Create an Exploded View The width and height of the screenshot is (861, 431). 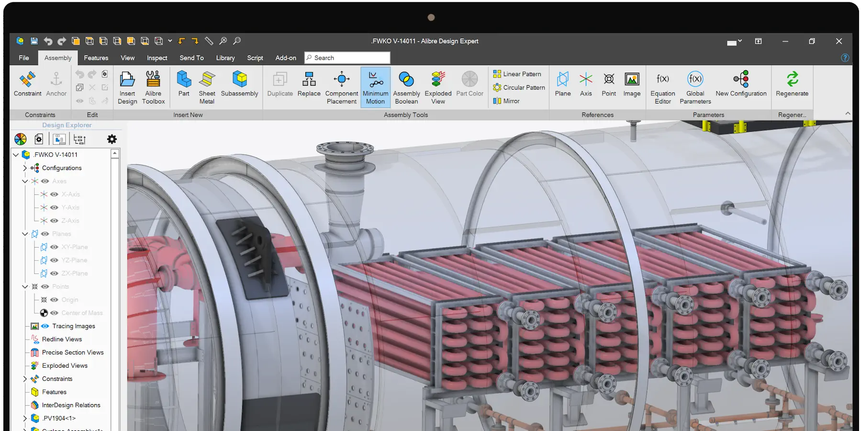(438, 88)
